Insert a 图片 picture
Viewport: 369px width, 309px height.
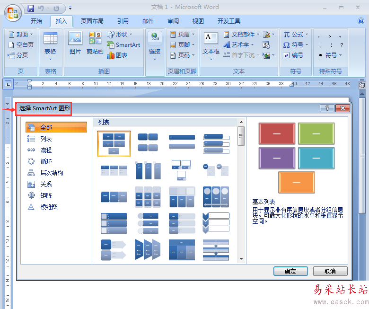pos(75,43)
